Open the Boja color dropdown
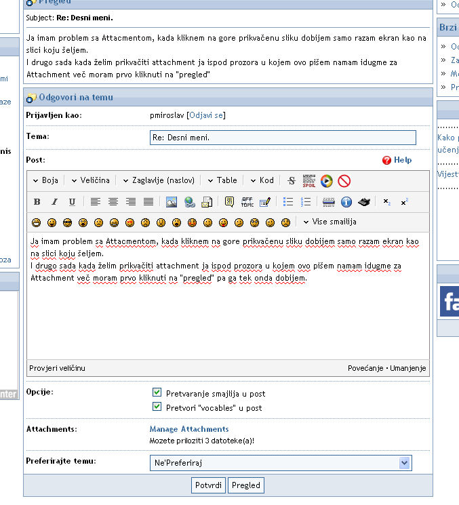Screen dimensions: 459x505 click(45, 180)
